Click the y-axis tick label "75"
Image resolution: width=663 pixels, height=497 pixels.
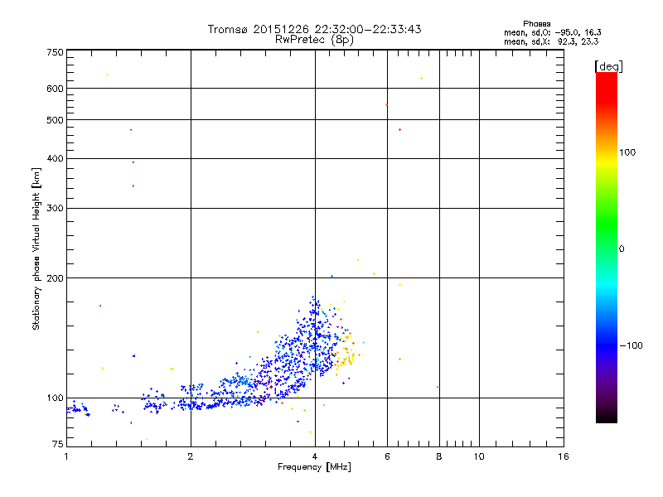(x=58, y=444)
